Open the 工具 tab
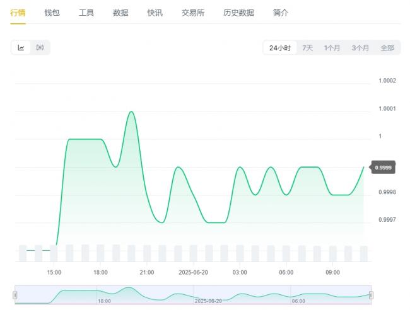Image resolution: width=410 pixels, height=310 pixels. (86, 13)
